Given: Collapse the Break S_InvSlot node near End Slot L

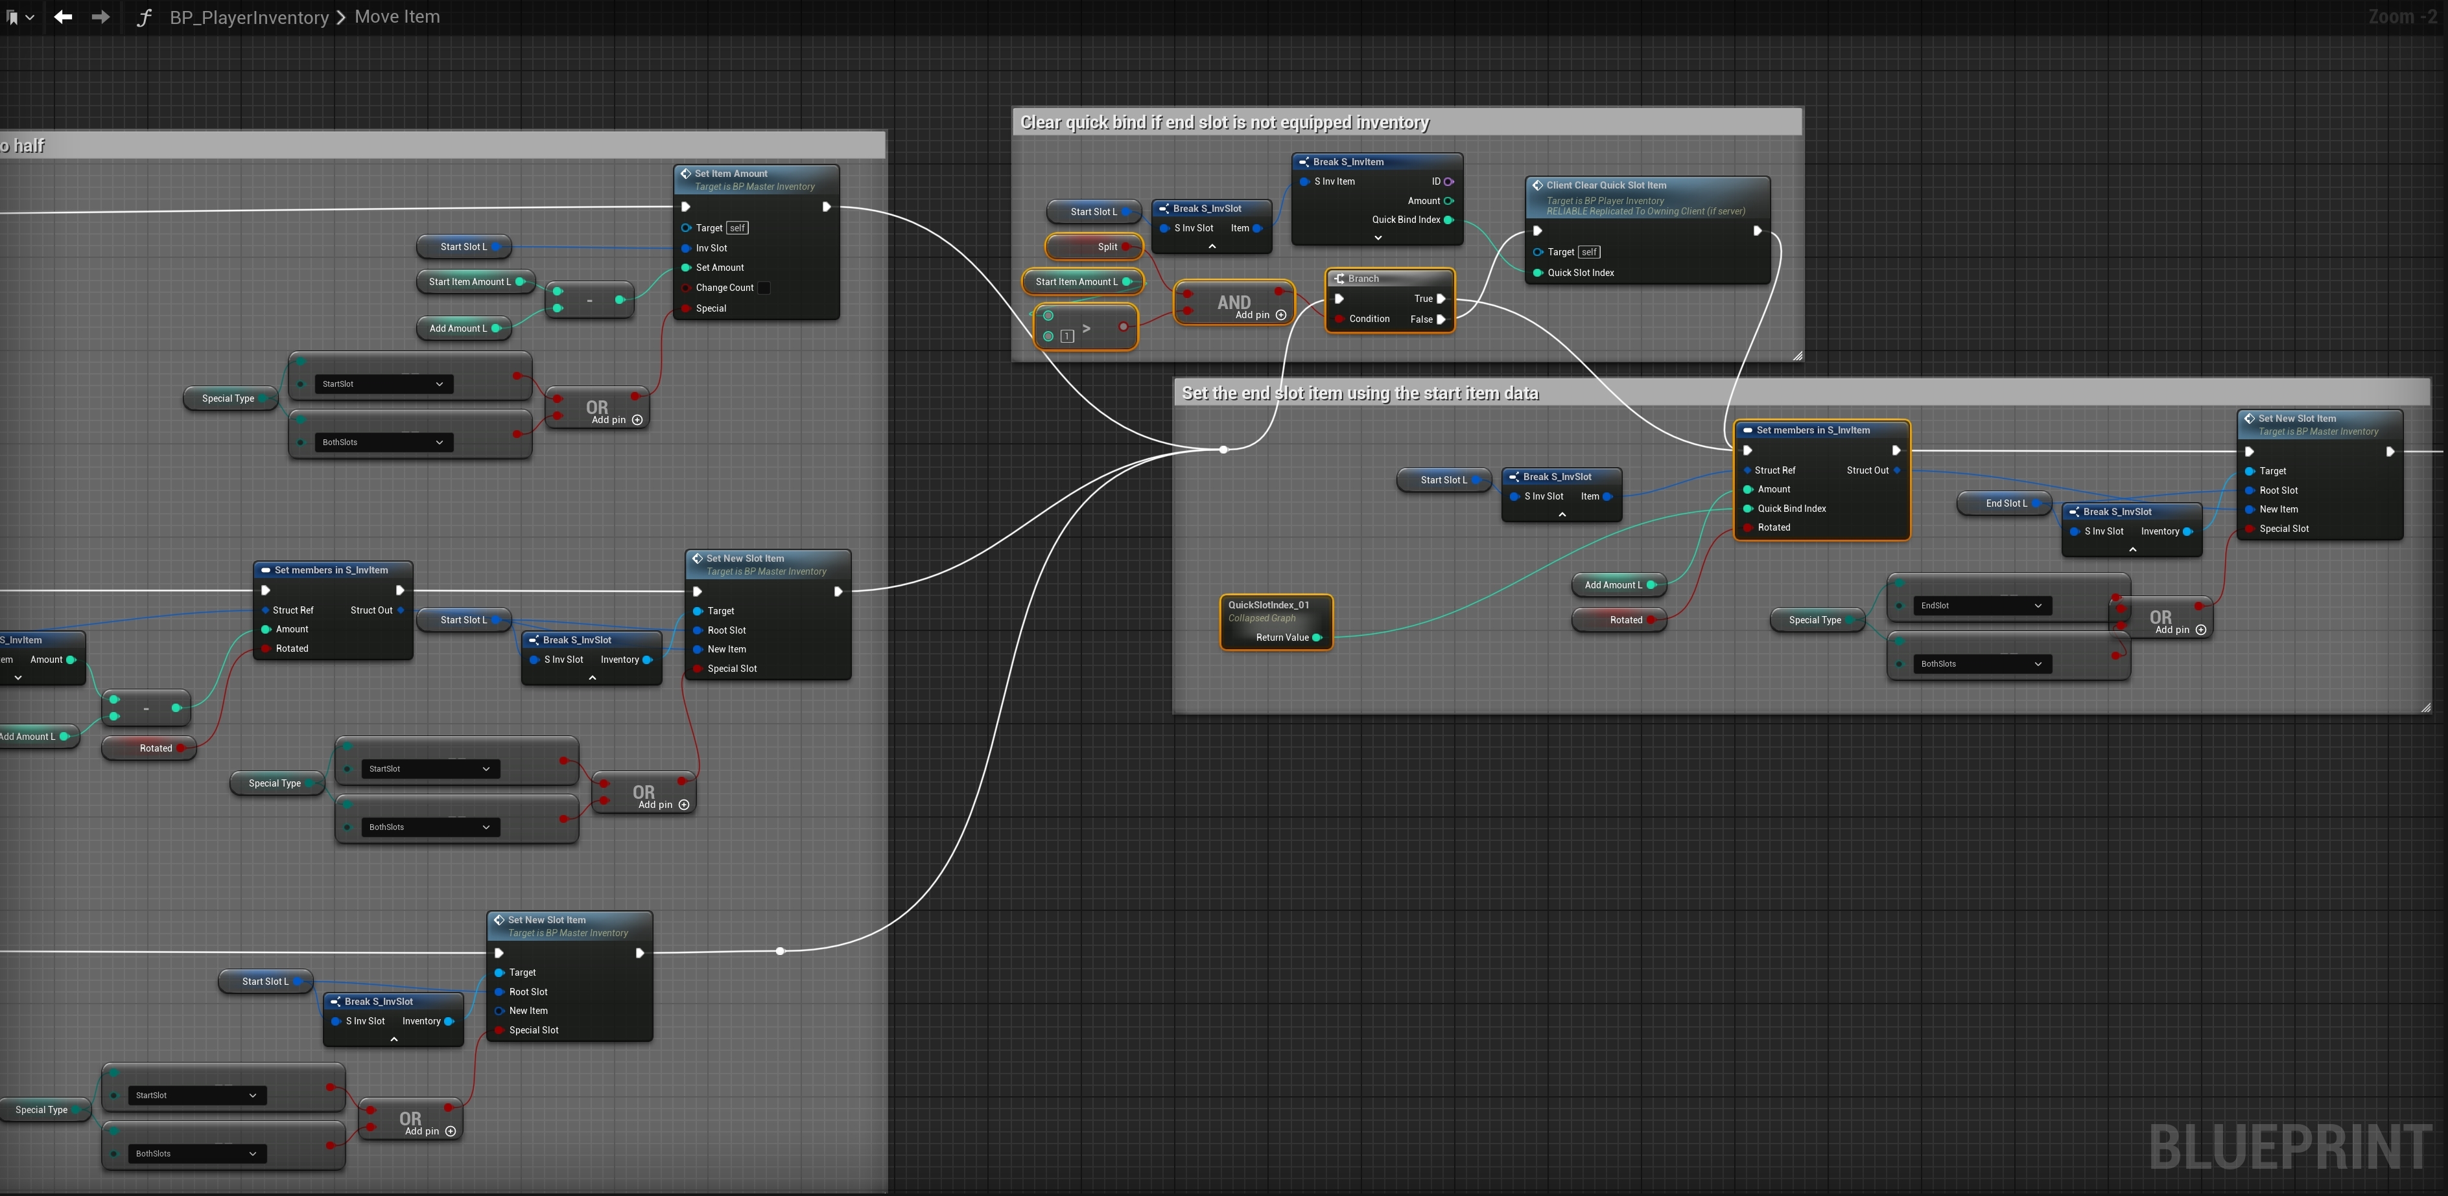Looking at the screenshot, I should click(2132, 550).
